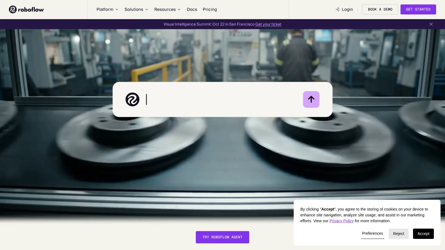
Task: Close the Visual Intelligence Summit banner
Action: [431, 24]
